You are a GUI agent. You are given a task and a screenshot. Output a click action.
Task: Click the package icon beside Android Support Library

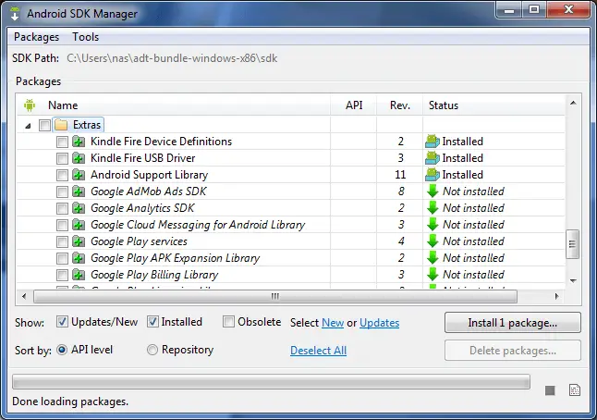[79, 175]
